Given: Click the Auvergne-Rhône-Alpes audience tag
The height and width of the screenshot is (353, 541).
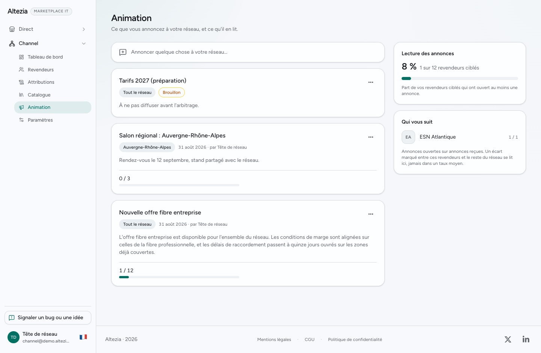Looking at the screenshot, I should point(147,147).
